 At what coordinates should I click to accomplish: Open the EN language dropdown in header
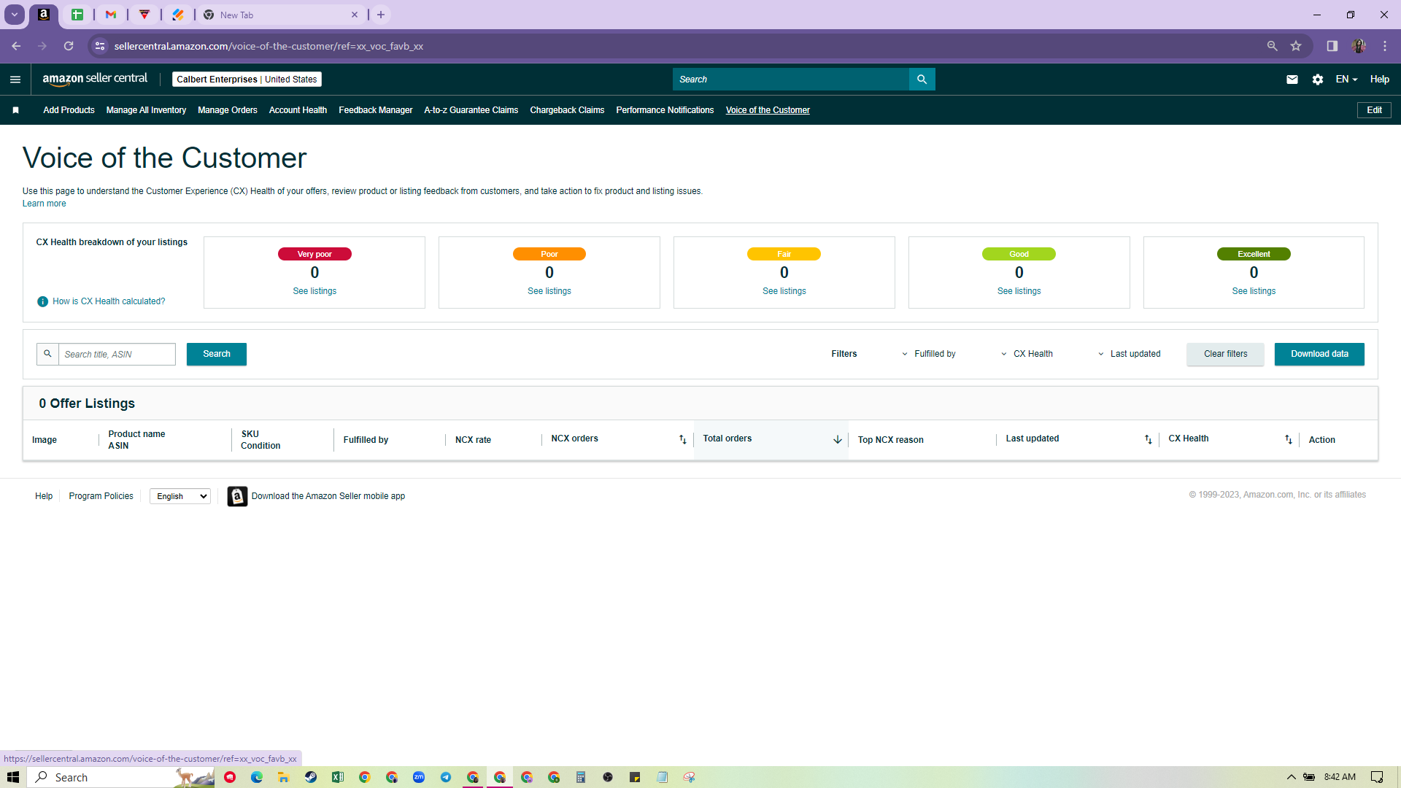pos(1346,80)
